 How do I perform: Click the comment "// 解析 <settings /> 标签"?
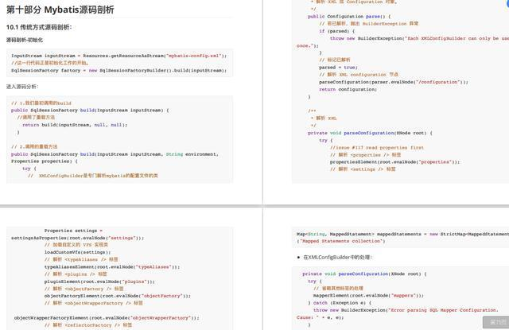(x=363, y=169)
